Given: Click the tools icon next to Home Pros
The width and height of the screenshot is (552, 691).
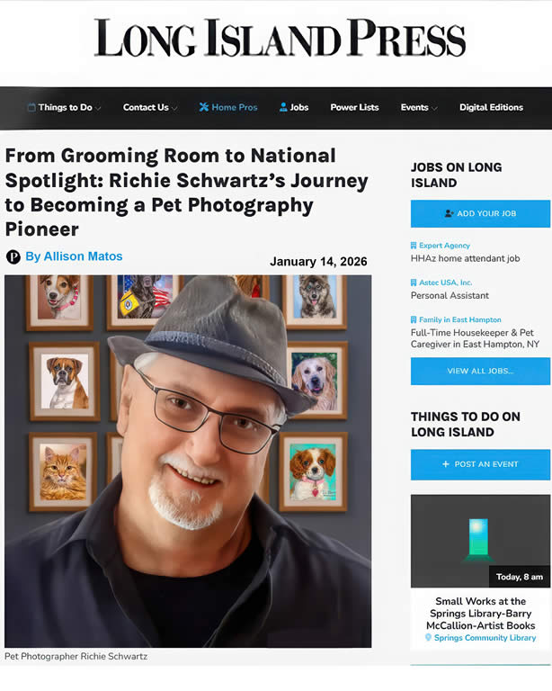Looking at the screenshot, I should (x=203, y=107).
